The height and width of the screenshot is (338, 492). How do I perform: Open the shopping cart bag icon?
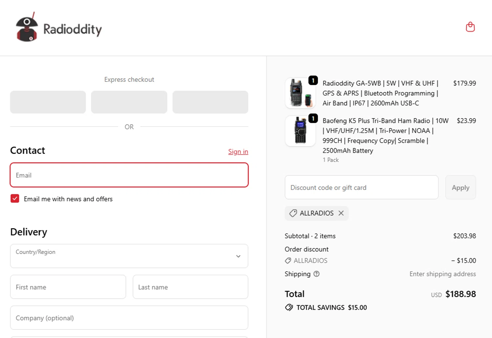pyautogui.click(x=470, y=27)
